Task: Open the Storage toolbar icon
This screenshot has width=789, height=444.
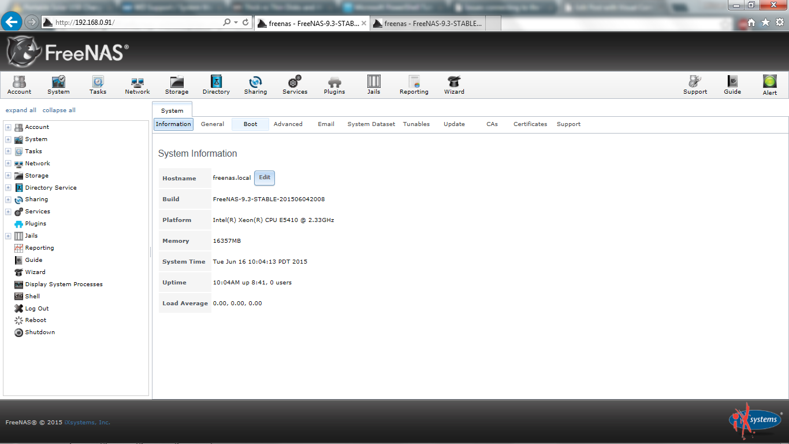Action: [x=177, y=84]
